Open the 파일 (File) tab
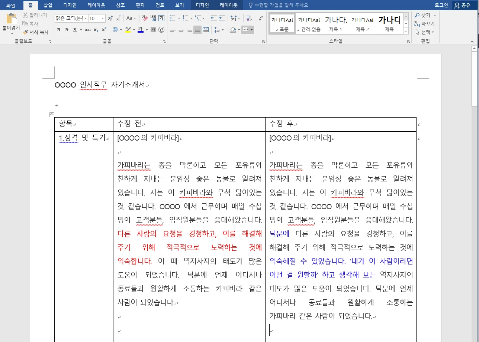The image size is (479, 342). click(x=11, y=5)
